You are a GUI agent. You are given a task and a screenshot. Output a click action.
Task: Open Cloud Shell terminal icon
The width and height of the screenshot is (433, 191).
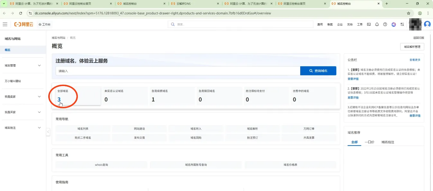pyautogui.click(x=369, y=24)
